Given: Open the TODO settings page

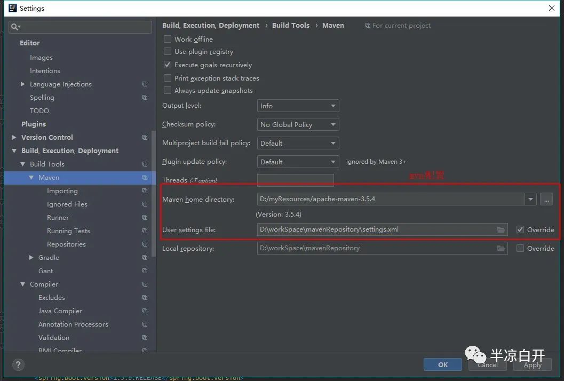Looking at the screenshot, I should click(x=39, y=111).
